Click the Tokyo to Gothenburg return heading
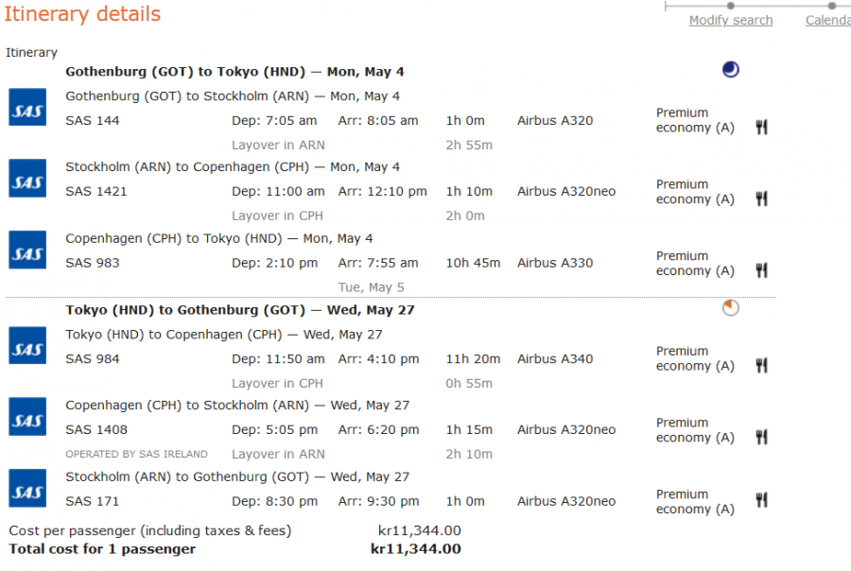851x571 pixels. (240, 310)
